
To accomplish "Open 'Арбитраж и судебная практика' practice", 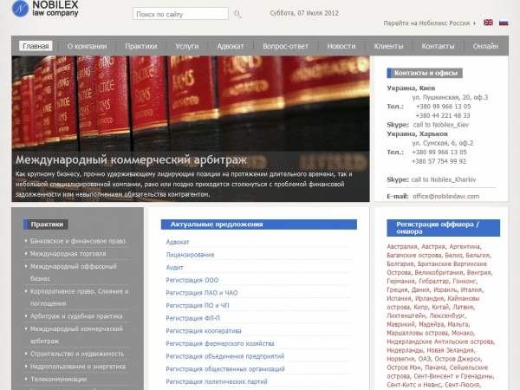I will click(76, 316).
